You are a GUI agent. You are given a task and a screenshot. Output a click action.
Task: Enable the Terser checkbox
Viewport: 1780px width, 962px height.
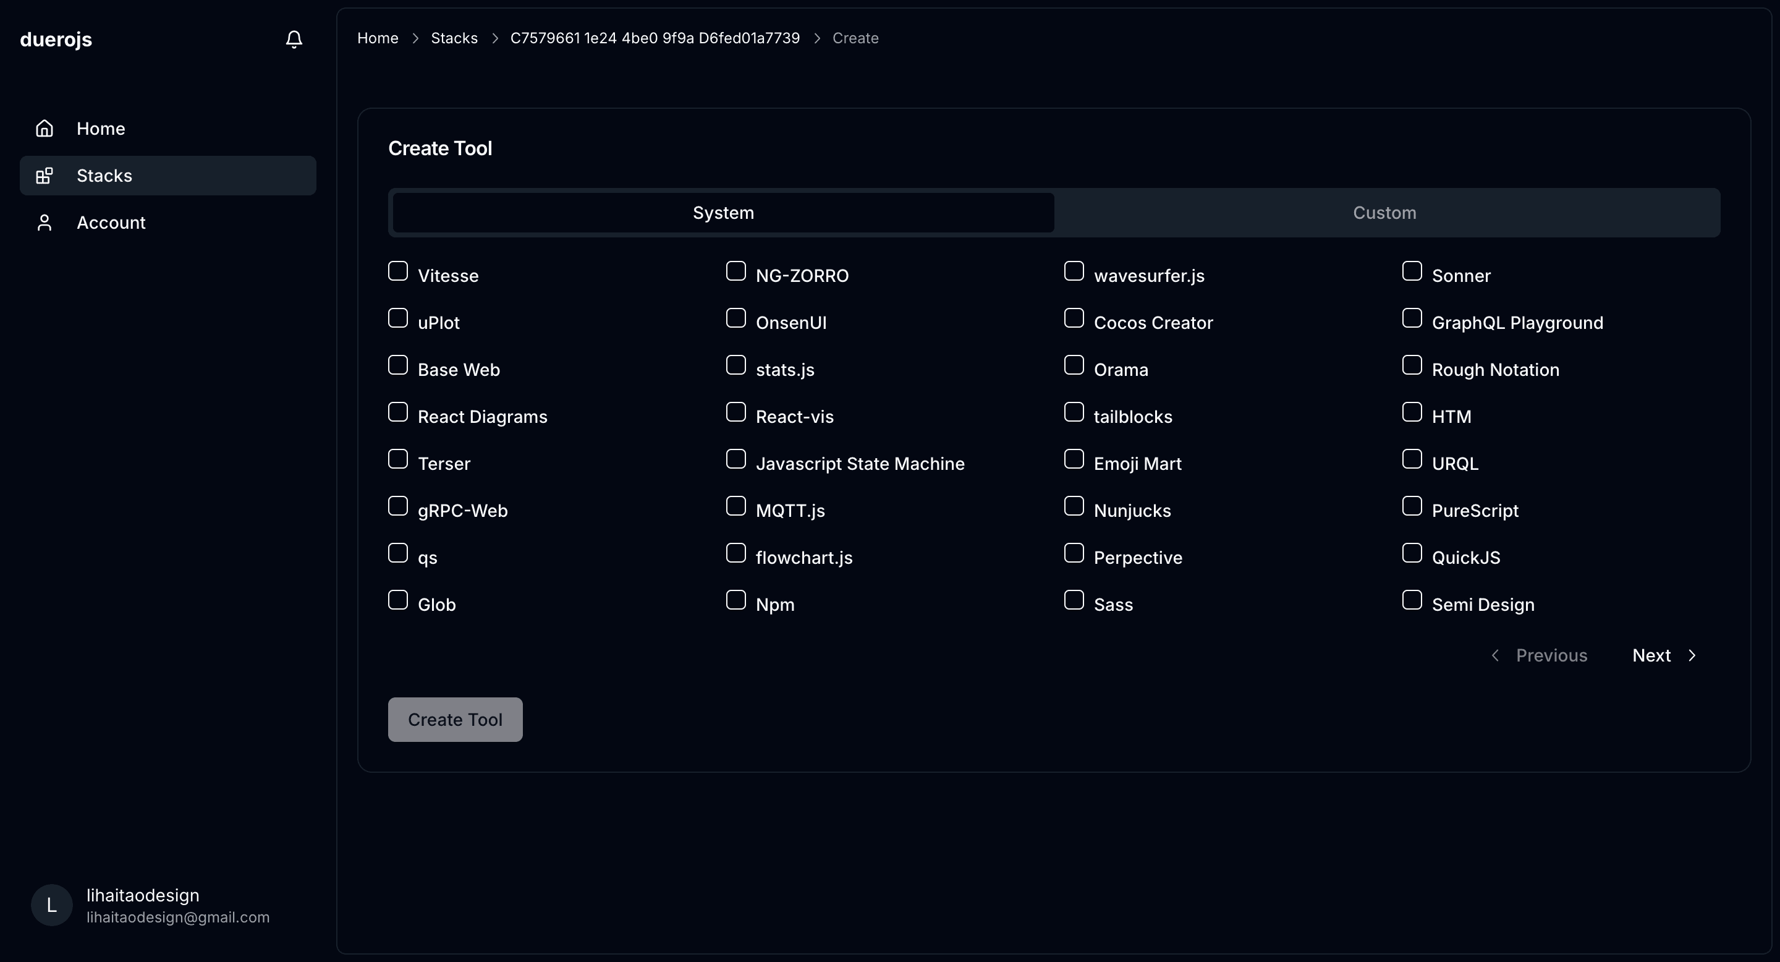398,459
